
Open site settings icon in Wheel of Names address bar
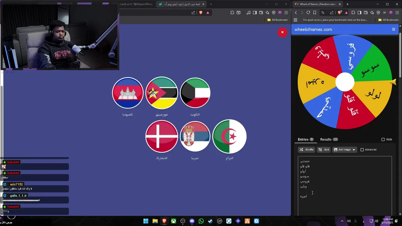tap(323, 13)
